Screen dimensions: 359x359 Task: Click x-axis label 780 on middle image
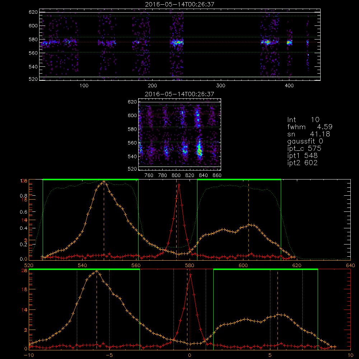[x=163, y=176]
